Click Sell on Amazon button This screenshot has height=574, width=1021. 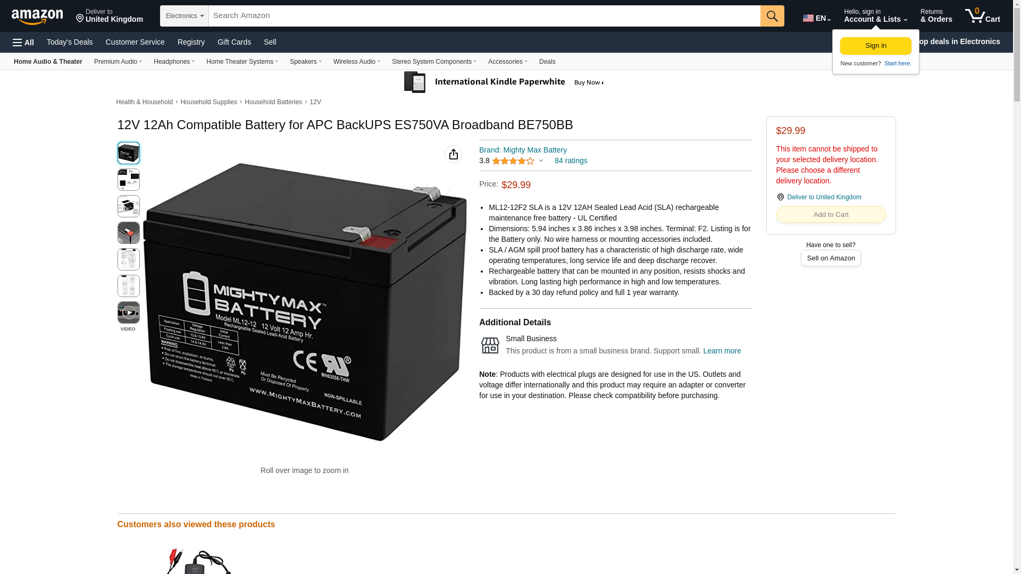[831, 258]
